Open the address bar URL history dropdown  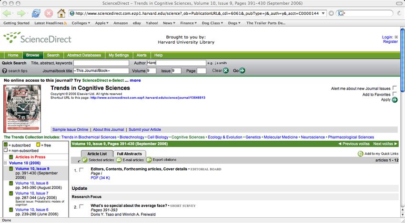pyautogui.click(x=323, y=13)
